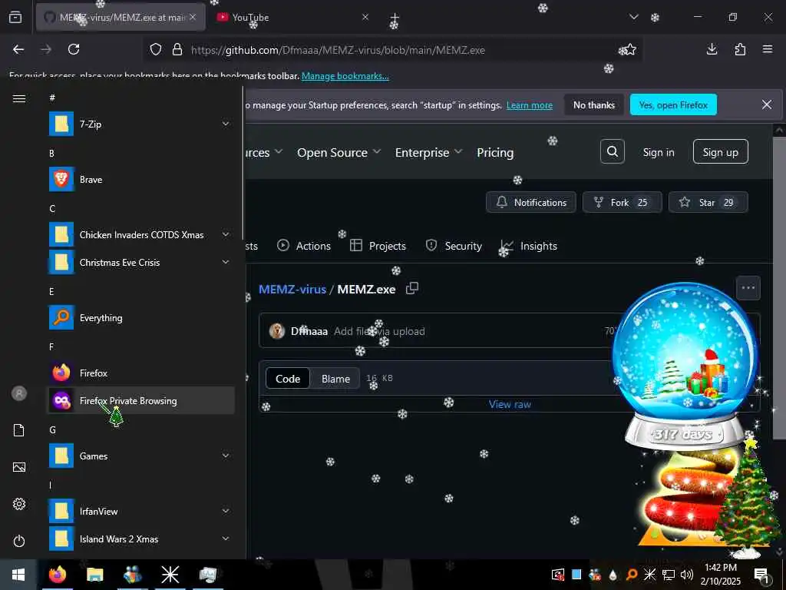The image size is (786, 590).
Task: Copy the file path icon
Action: pyautogui.click(x=412, y=289)
